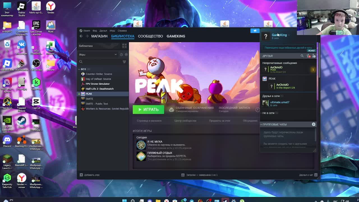Open Я НЕ МУХА achievement icon
Screen dimensions: 359x202
pos(141,145)
